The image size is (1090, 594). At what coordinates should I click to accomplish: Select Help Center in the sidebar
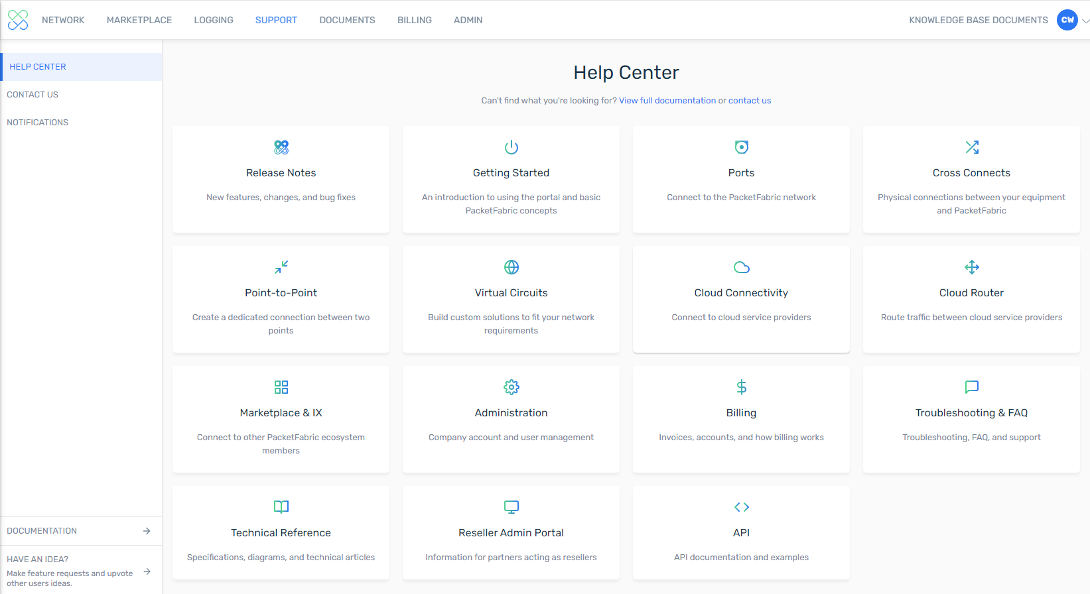click(x=81, y=67)
